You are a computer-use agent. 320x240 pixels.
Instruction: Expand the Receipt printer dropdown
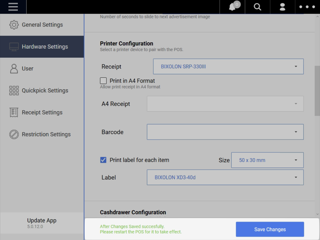pyautogui.click(x=228, y=67)
